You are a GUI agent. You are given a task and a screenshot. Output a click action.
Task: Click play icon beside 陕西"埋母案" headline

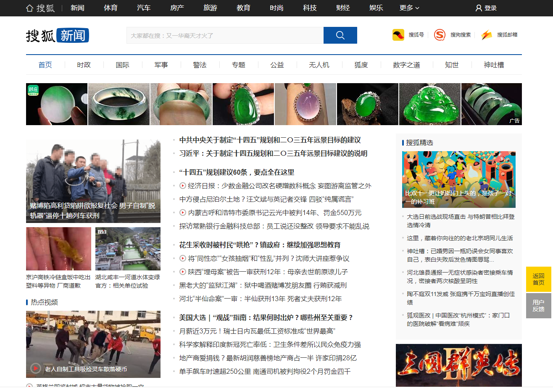click(x=183, y=272)
